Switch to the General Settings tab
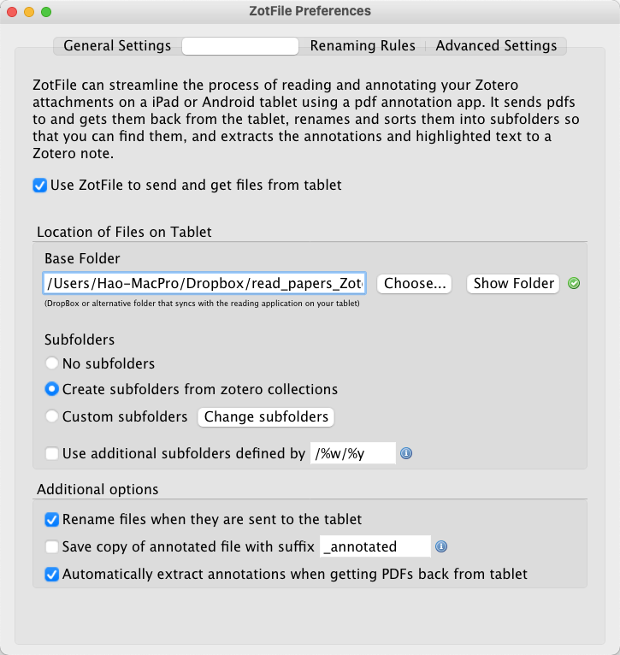This screenshot has height=655, width=620. tap(117, 46)
